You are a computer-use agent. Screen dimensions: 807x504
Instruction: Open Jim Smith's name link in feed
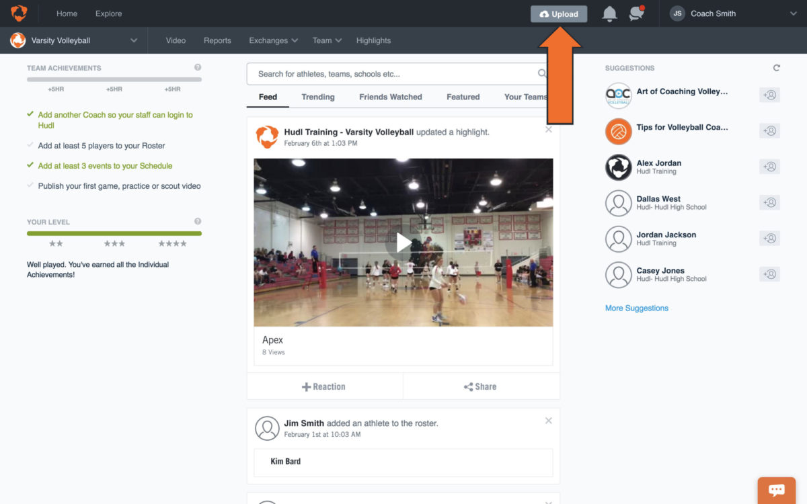tap(304, 423)
